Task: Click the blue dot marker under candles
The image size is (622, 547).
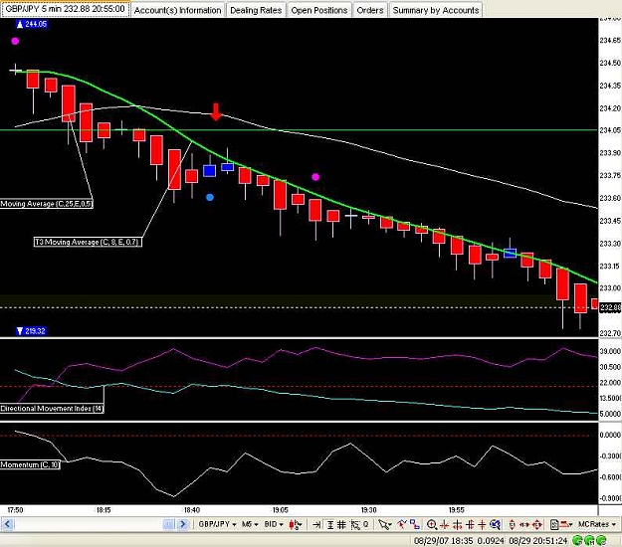Action: pos(210,197)
